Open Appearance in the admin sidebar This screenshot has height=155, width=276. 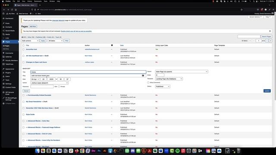click(x=9, y=69)
